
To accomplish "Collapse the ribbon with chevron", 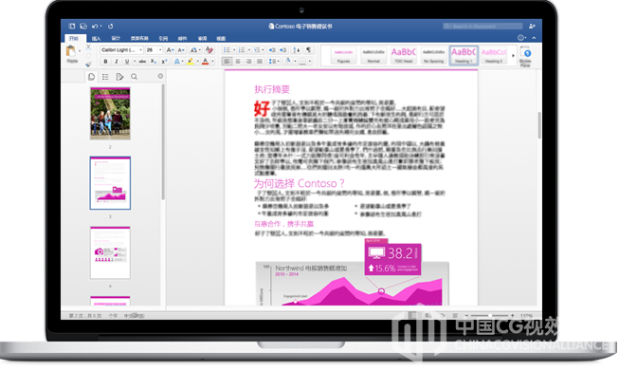I will tap(534, 38).
